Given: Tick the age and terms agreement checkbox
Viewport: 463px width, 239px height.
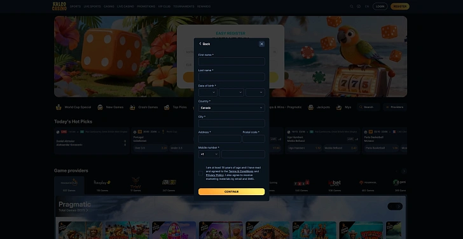Looking at the screenshot, I should (201, 173).
